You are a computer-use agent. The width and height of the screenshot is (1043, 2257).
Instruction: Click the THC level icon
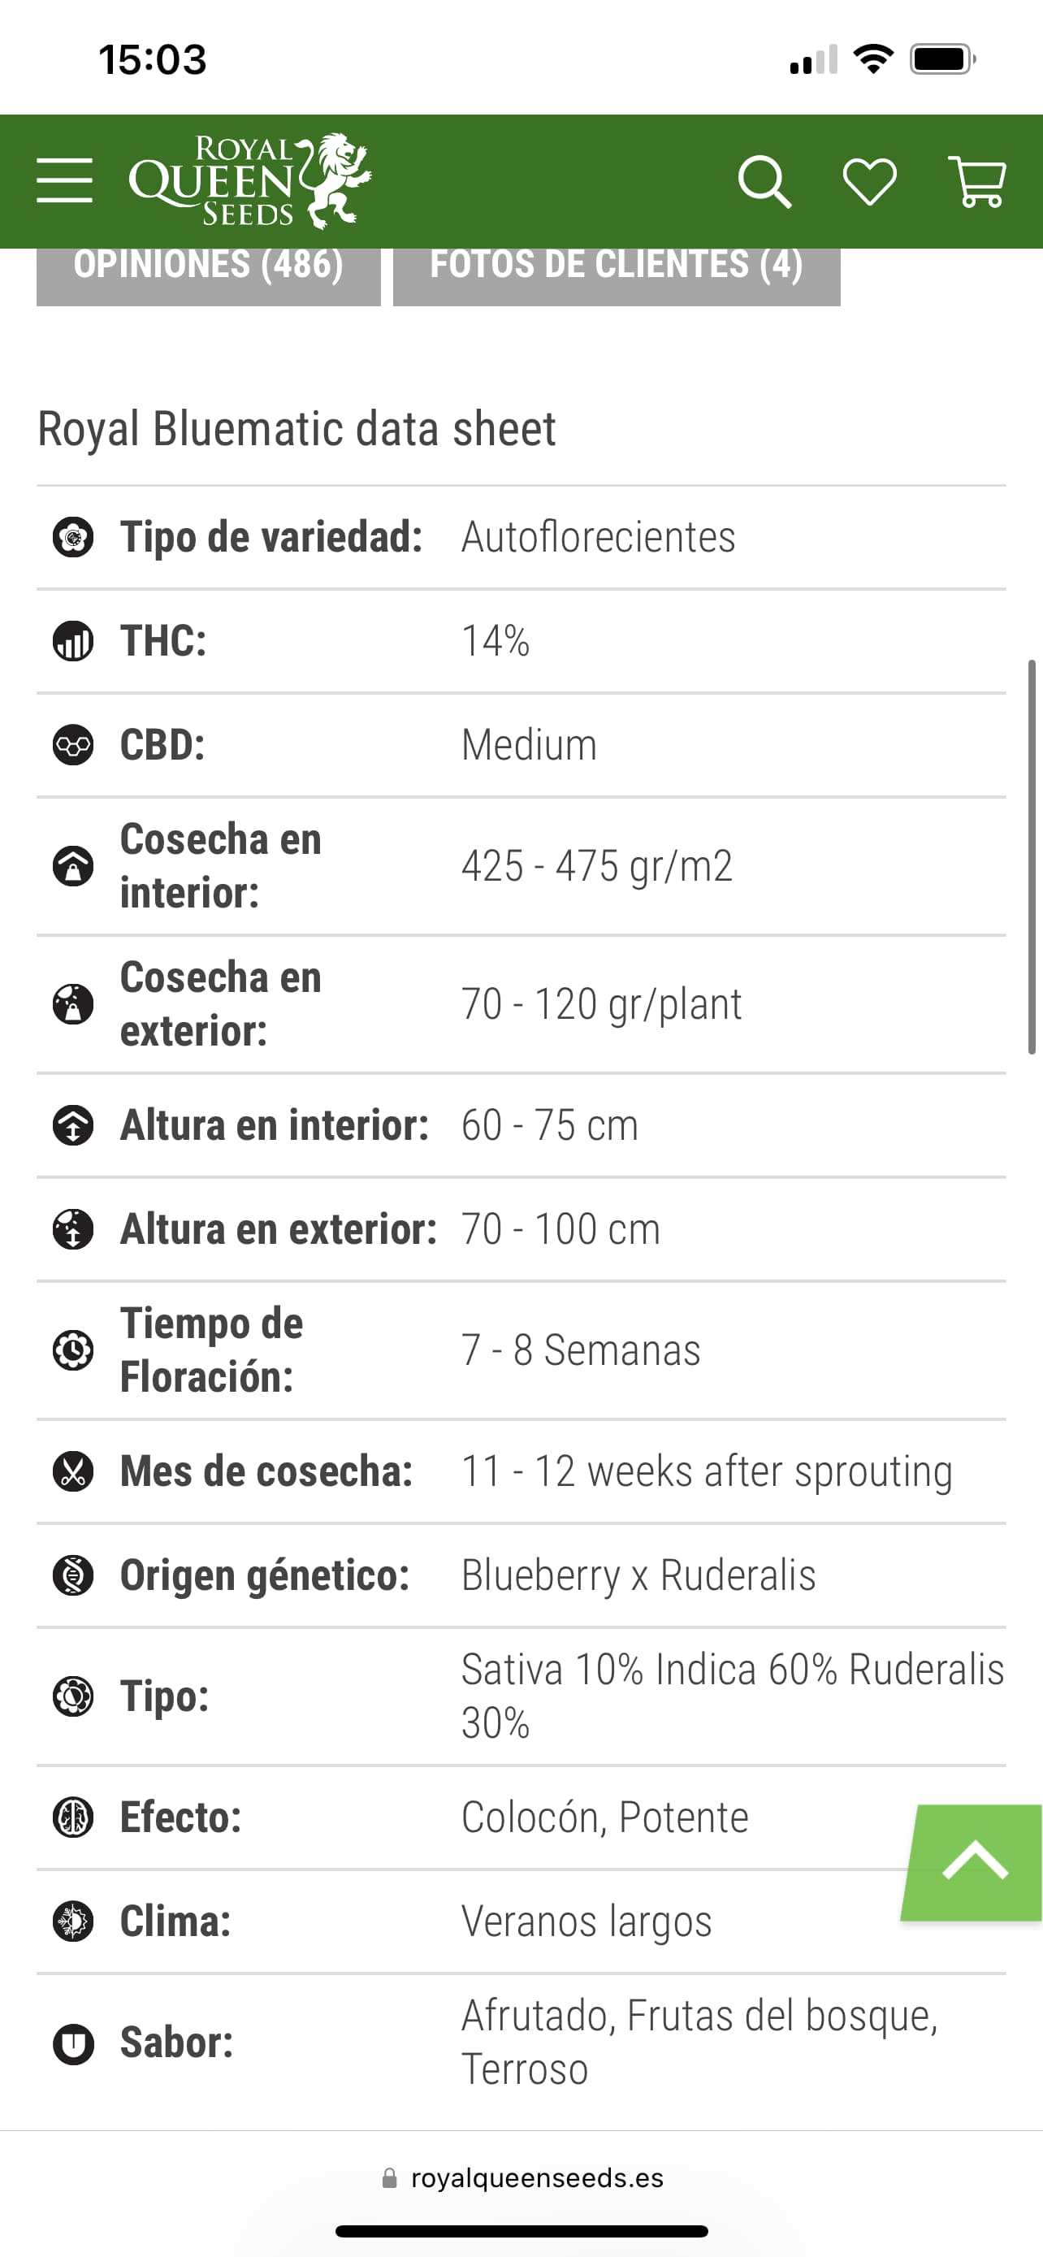point(72,640)
